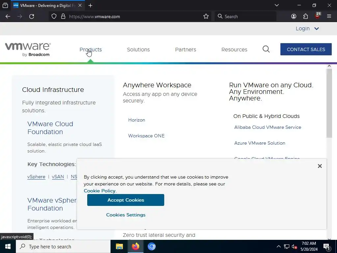Image resolution: width=337 pixels, height=253 pixels.
Task: Open the red extension badge showing 21
Action: [x=318, y=16]
